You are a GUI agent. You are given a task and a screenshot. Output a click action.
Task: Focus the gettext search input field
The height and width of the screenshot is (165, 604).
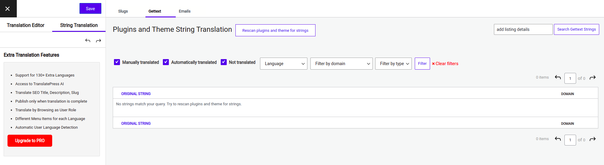pos(523,29)
